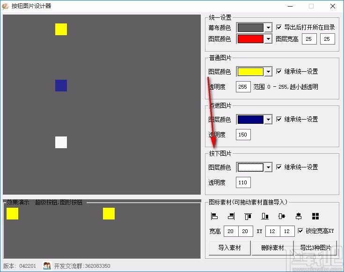Click the 删除素材 button
This screenshot has width=344, height=272.
(x=272, y=248)
